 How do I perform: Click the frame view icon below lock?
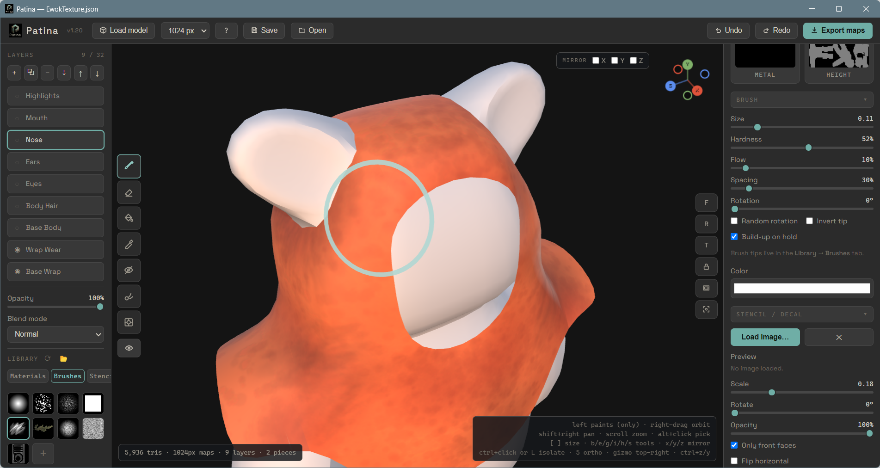click(706, 288)
